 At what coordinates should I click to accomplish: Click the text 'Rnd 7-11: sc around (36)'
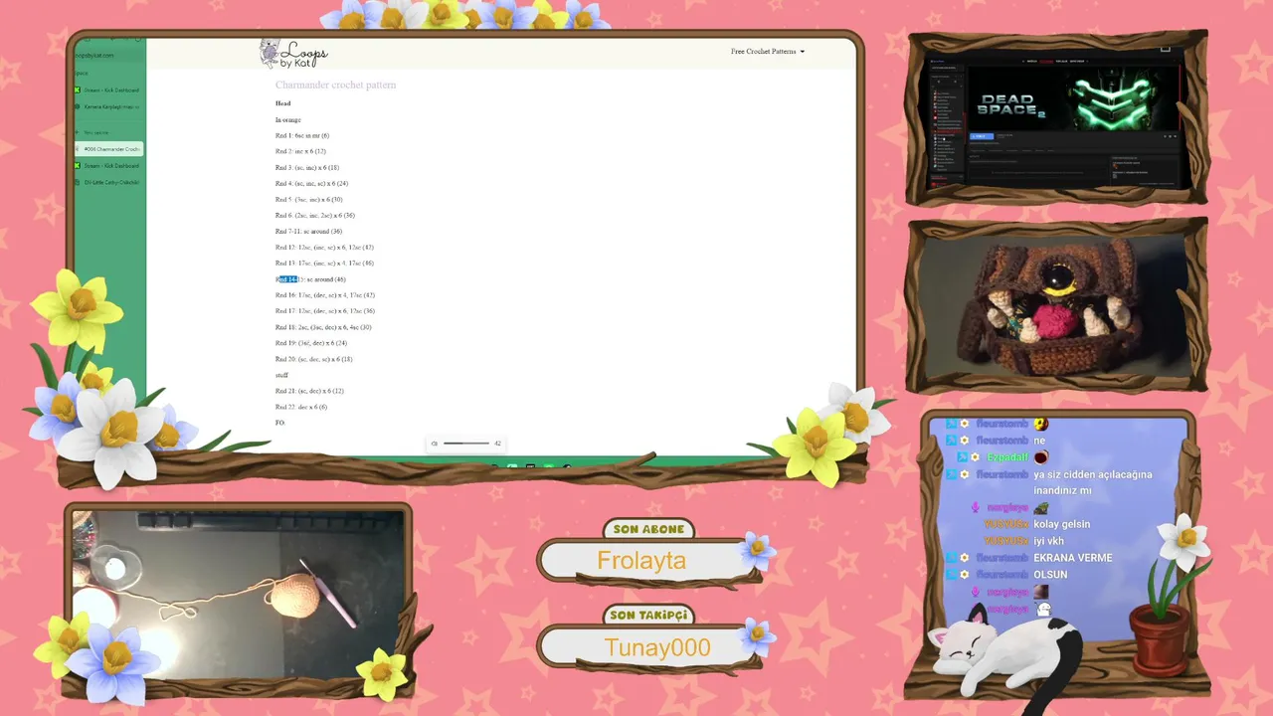pyautogui.click(x=308, y=232)
